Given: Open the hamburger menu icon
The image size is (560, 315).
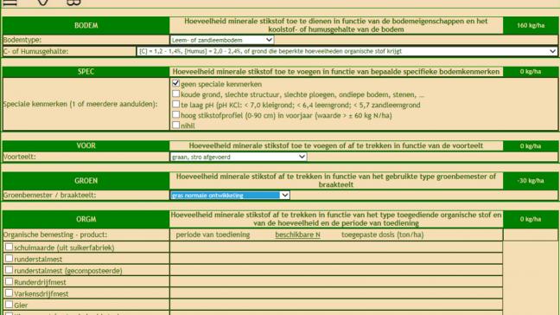Looking at the screenshot, I should [x=10, y=2].
